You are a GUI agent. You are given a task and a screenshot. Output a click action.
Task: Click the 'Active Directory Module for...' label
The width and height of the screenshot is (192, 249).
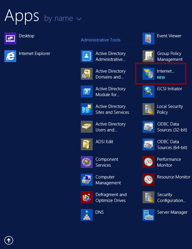coord(111,92)
